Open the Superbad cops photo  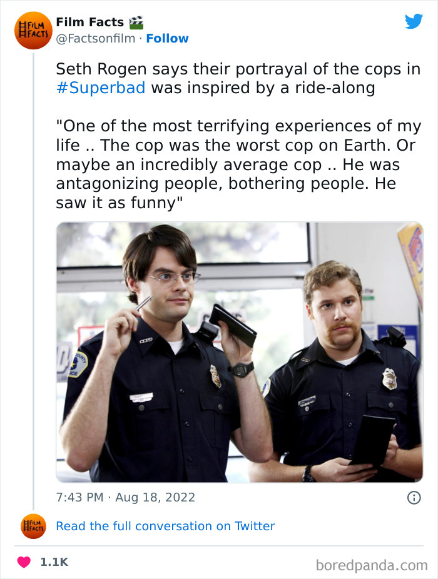click(x=238, y=353)
